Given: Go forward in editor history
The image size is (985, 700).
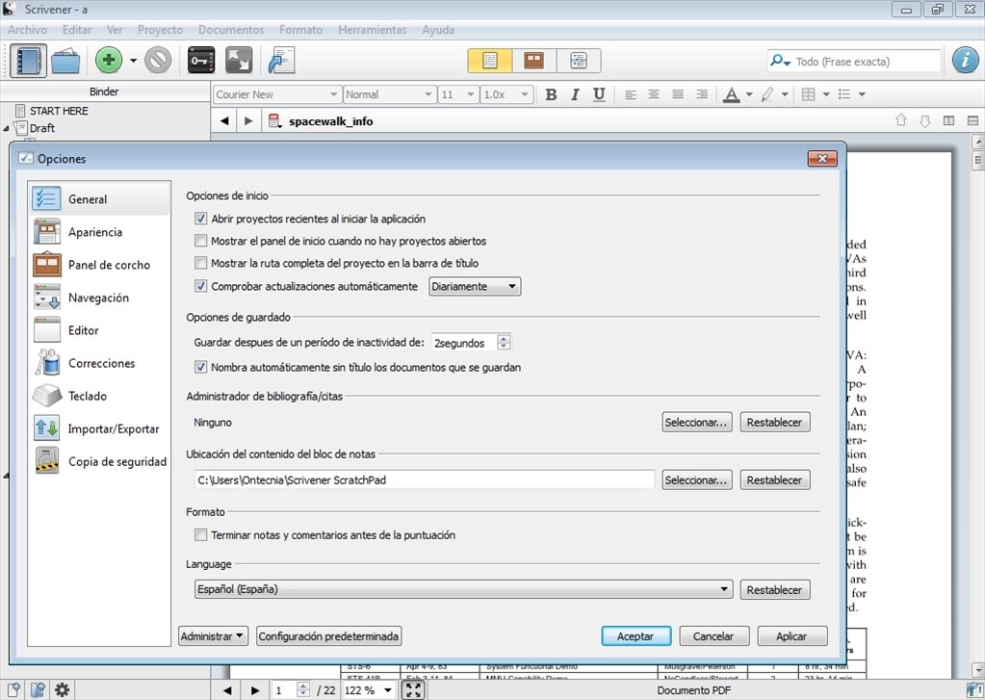Looking at the screenshot, I should click(x=248, y=120).
